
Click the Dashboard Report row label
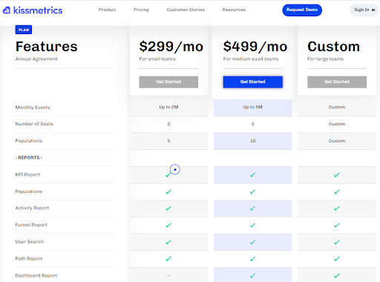coord(36,275)
